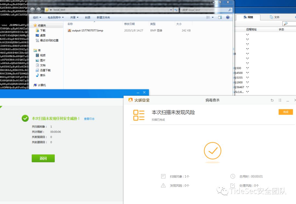Toggle the preview pane icon in Explorer
Image resolution: width=296 pixels, height=204 pixels.
pyautogui.click(x=220, y=17)
